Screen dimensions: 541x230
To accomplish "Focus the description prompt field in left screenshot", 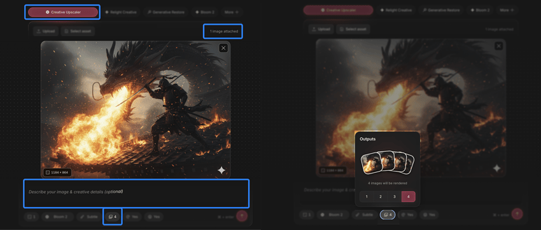I will 136,193.
